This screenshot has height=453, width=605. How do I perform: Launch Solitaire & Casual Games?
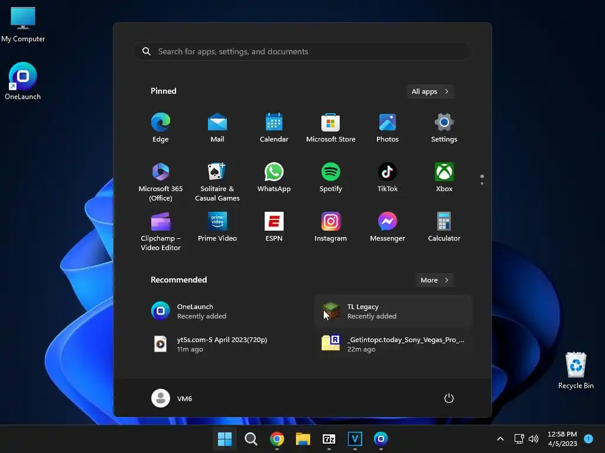point(217,182)
